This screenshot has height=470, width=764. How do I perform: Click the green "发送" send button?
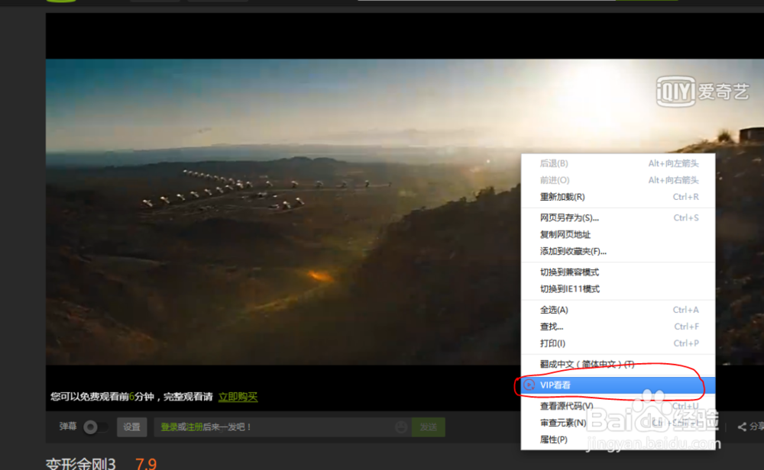pos(429,427)
